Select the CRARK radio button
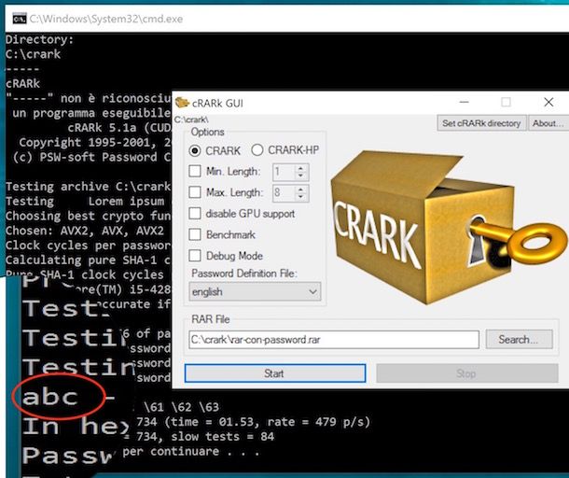 pos(195,150)
